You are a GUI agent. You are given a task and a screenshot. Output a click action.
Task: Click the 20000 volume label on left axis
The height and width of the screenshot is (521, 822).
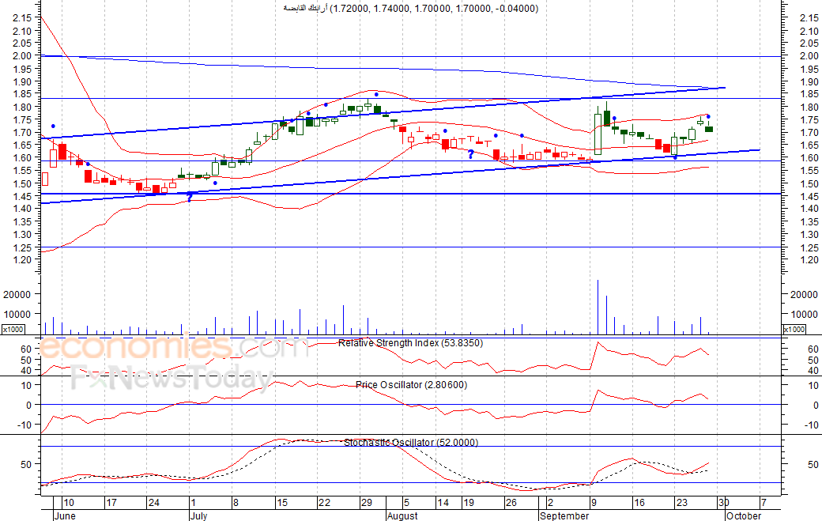[17, 295]
